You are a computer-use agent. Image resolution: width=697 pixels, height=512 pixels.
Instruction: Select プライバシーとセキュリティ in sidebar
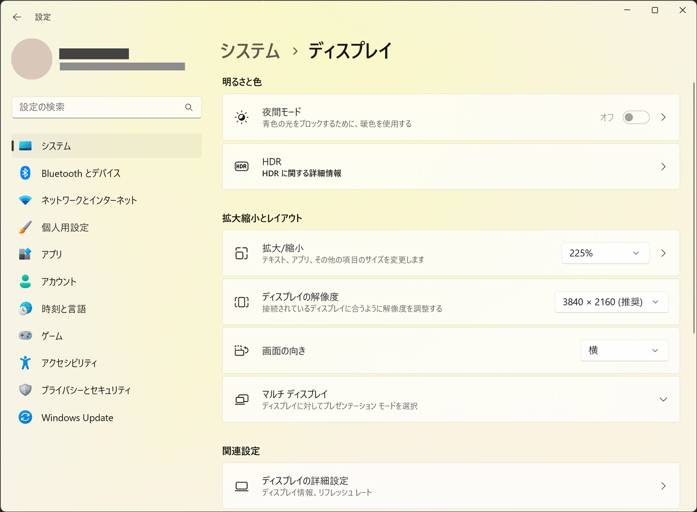coord(106,390)
